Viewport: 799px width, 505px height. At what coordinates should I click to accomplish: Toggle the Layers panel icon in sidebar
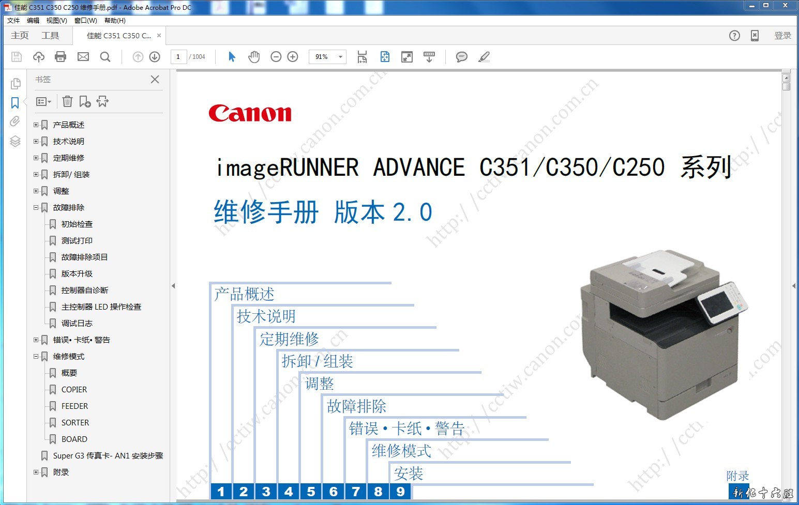[x=15, y=141]
